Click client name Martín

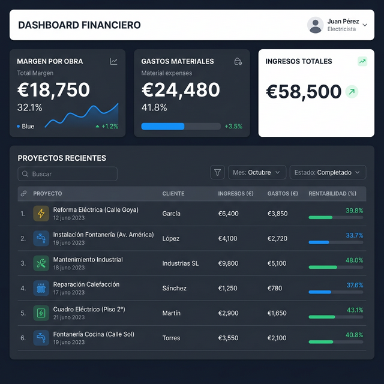coord(171,313)
